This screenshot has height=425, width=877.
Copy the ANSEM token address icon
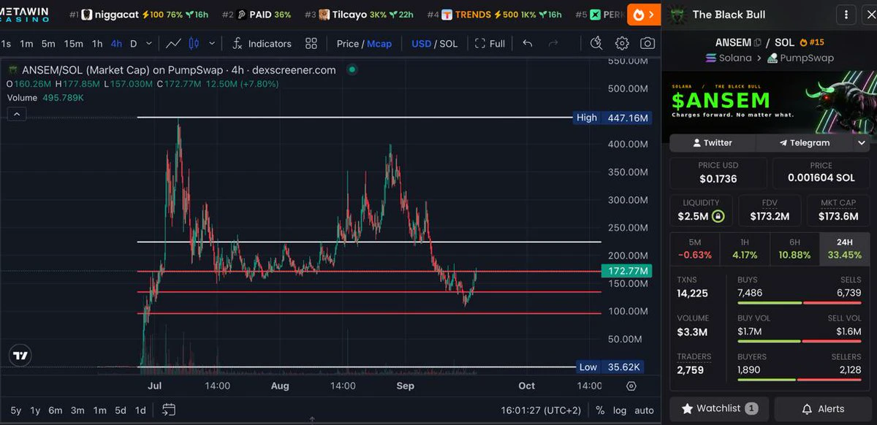[x=758, y=43]
